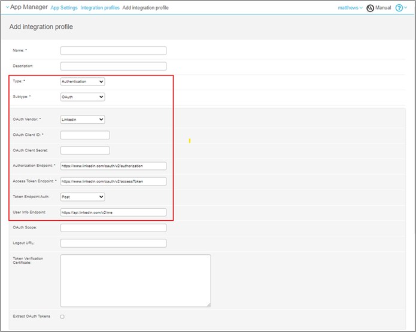Enable the Extract OAuth Tokens checkbox
Viewport: 416px width, 332px height.
tap(62, 316)
